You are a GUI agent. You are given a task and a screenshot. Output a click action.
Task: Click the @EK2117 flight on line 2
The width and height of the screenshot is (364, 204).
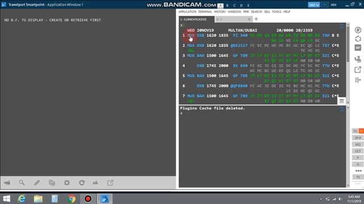pyautogui.click(x=239, y=45)
